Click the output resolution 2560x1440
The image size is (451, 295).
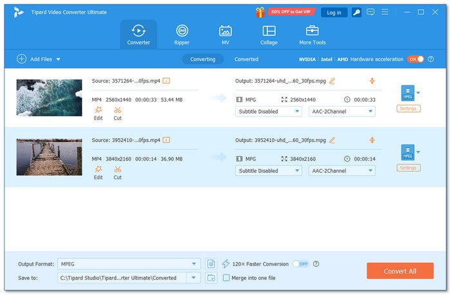pos(303,100)
